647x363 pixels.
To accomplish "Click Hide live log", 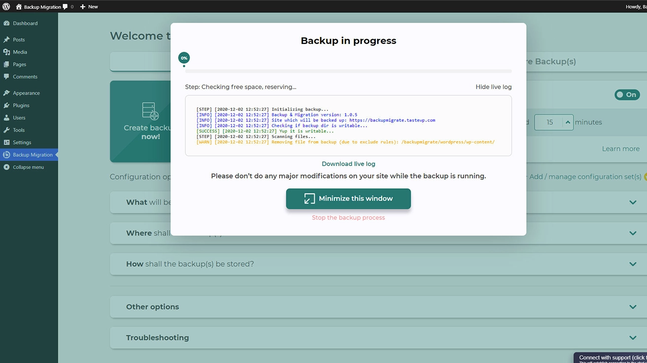I will click(x=494, y=87).
